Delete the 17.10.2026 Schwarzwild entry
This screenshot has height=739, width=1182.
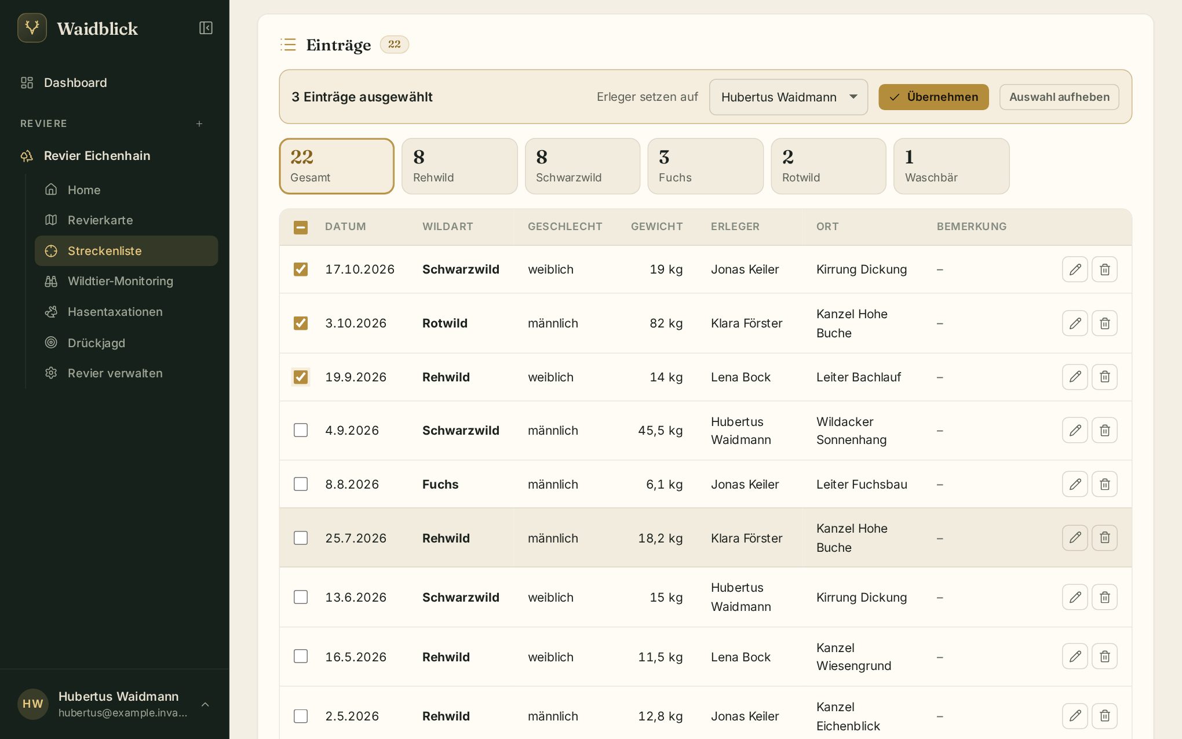point(1104,269)
